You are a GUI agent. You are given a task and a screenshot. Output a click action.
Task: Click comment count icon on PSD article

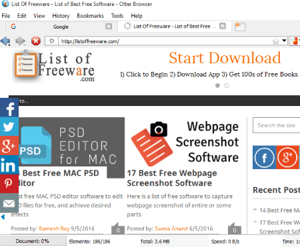point(118,228)
